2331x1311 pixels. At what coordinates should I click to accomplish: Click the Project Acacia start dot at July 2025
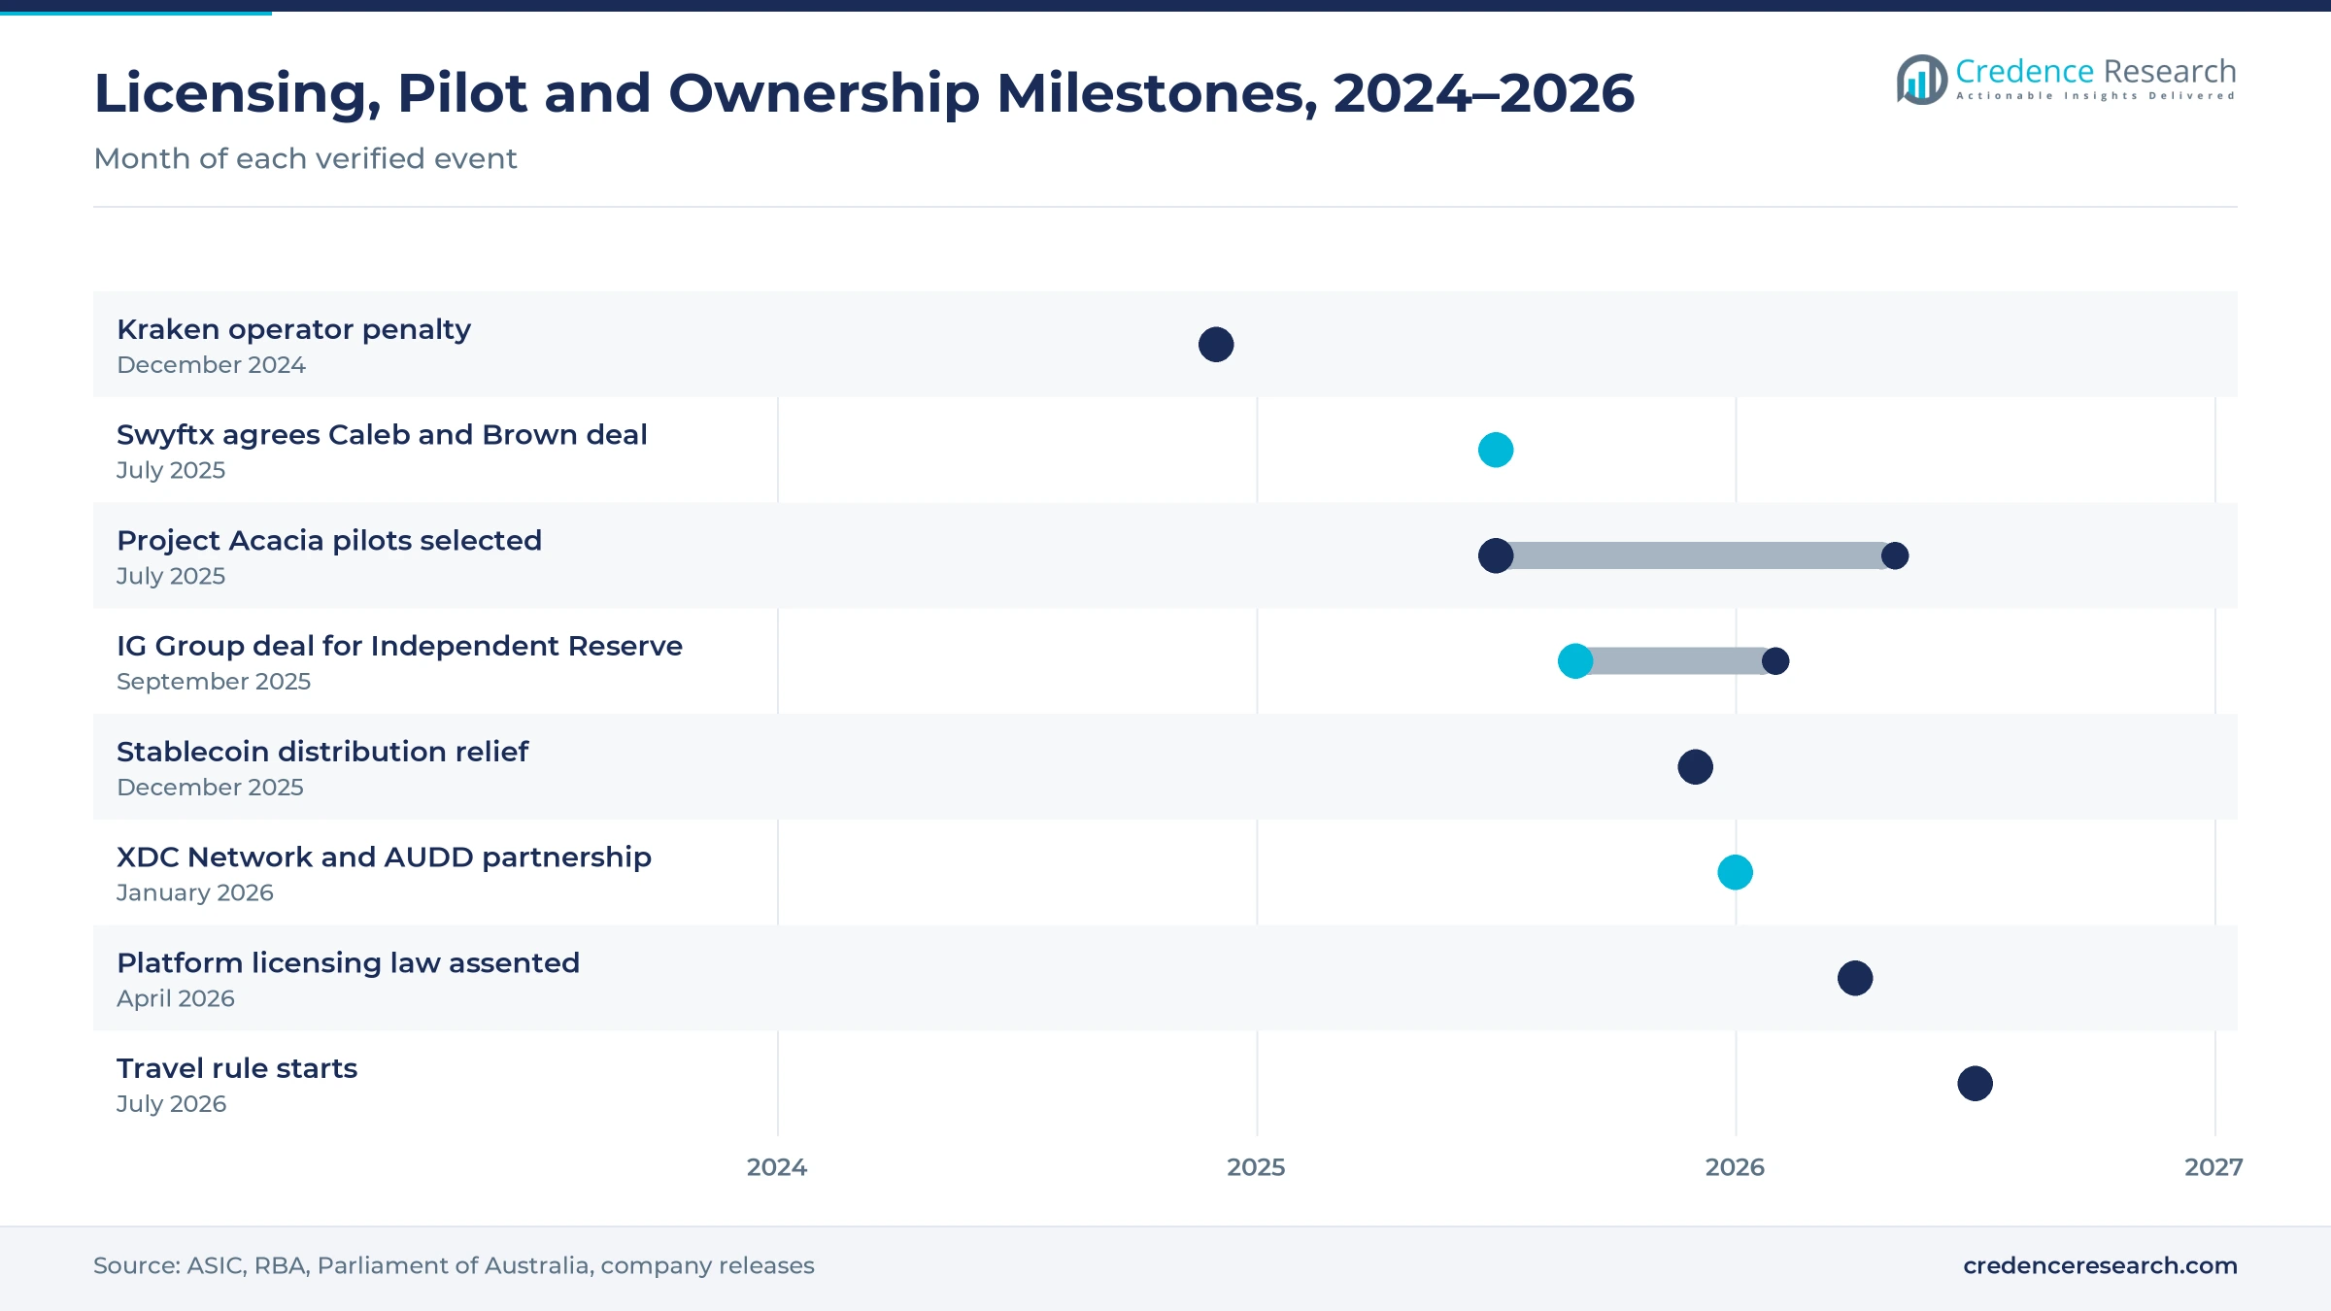coord(1496,555)
